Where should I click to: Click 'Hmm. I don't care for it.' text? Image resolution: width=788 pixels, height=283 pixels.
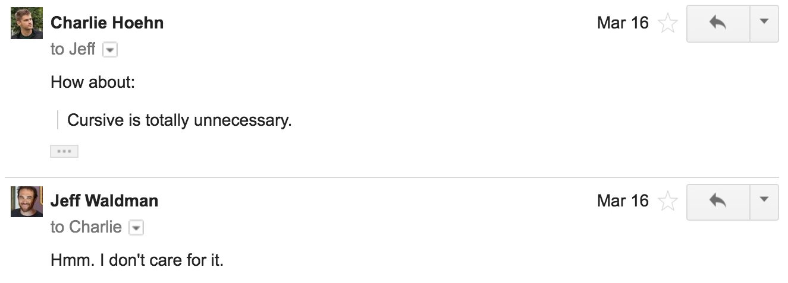click(137, 260)
